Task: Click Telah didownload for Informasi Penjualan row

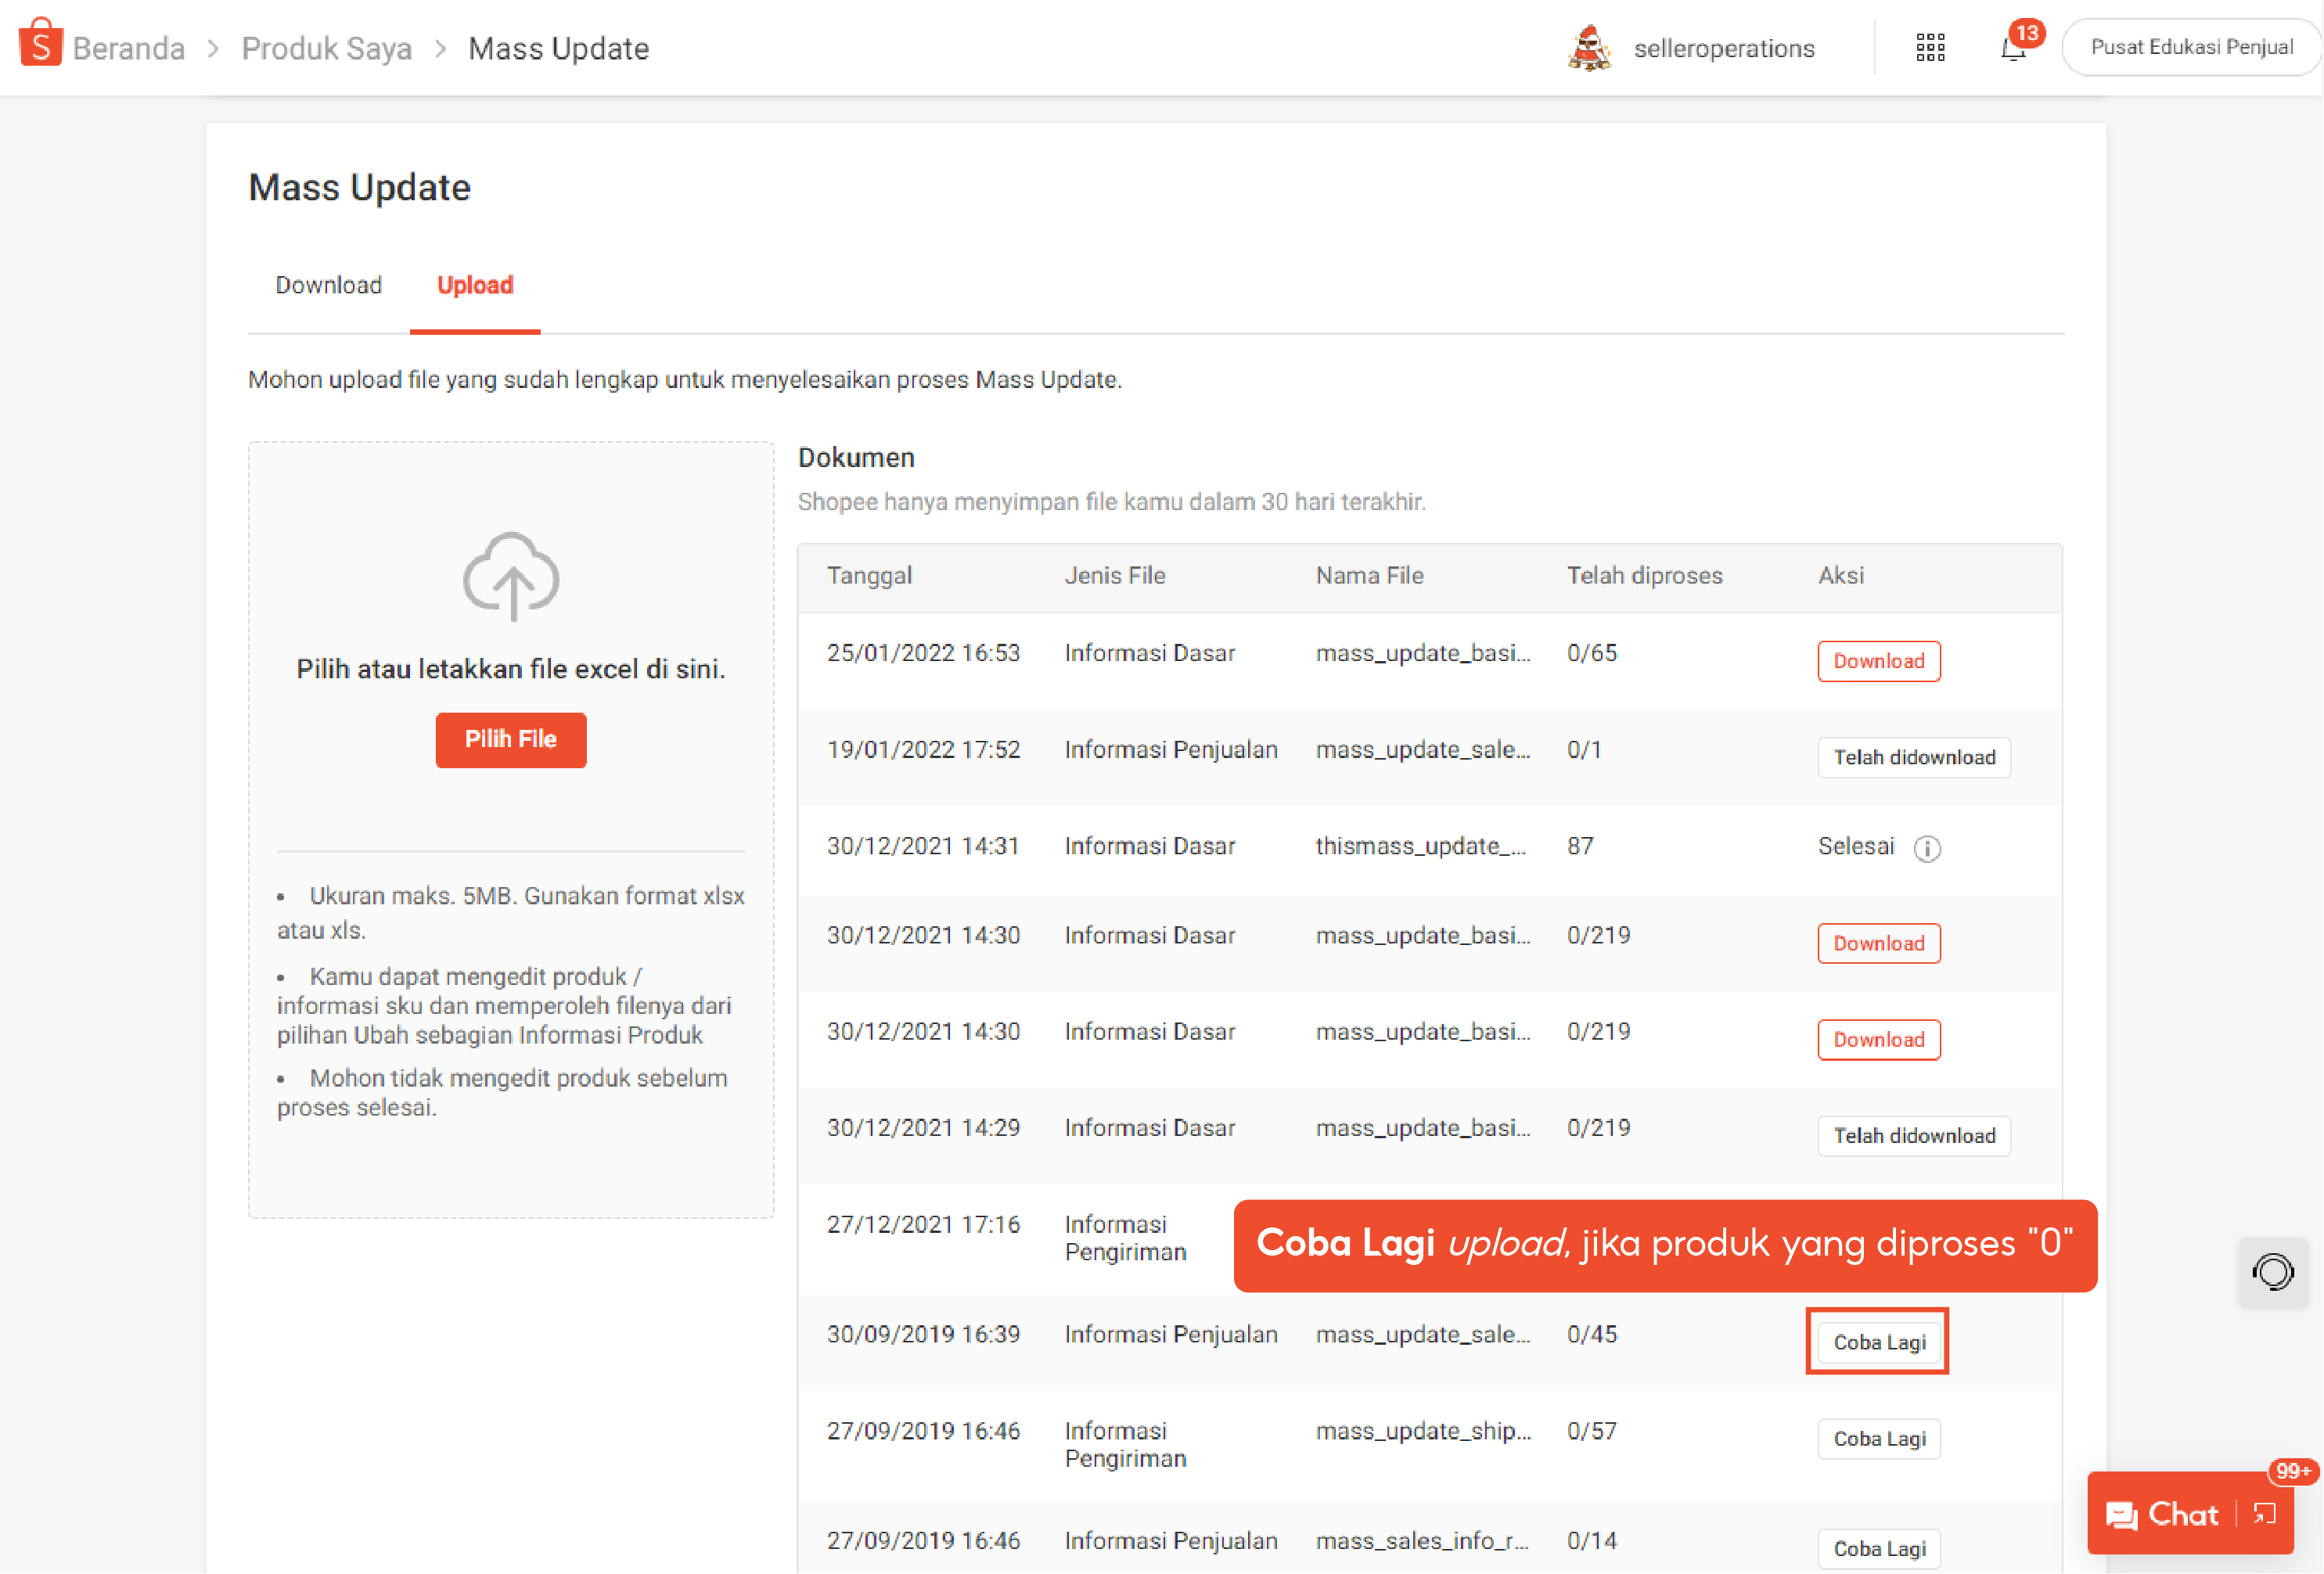Action: [1913, 757]
